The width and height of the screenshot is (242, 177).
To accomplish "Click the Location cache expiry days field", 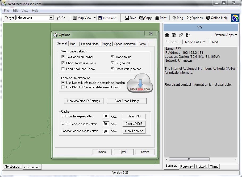I will click(x=106, y=131).
